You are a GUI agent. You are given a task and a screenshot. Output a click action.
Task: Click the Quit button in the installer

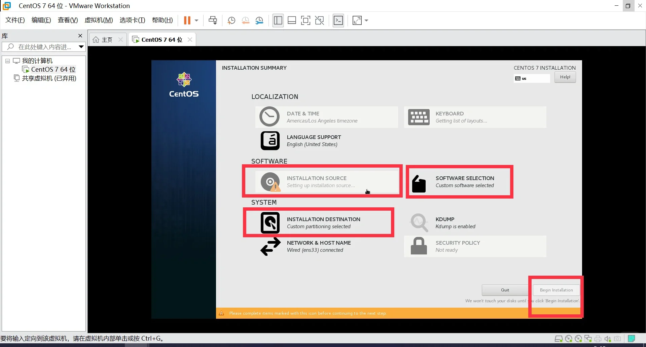[x=505, y=290]
